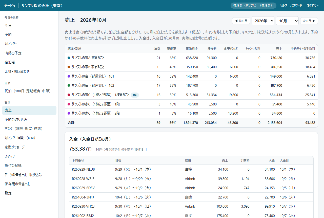Screen dimensions: 324x218
Task: Open 定型メッセージ in the sidebar
Action: point(29,147)
